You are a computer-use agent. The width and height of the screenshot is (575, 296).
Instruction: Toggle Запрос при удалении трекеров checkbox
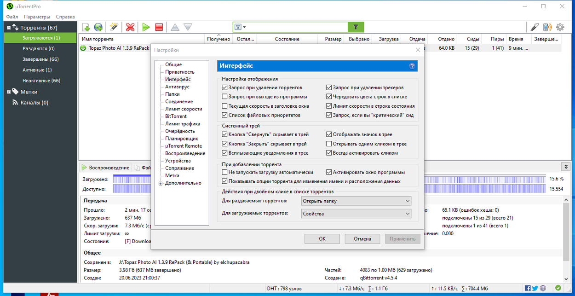(x=329, y=87)
